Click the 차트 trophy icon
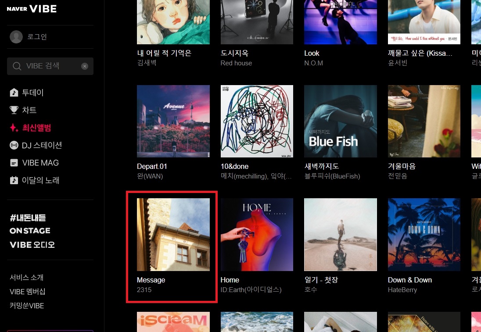This screenshot has height=332, width=481. (x=14, y=110)
